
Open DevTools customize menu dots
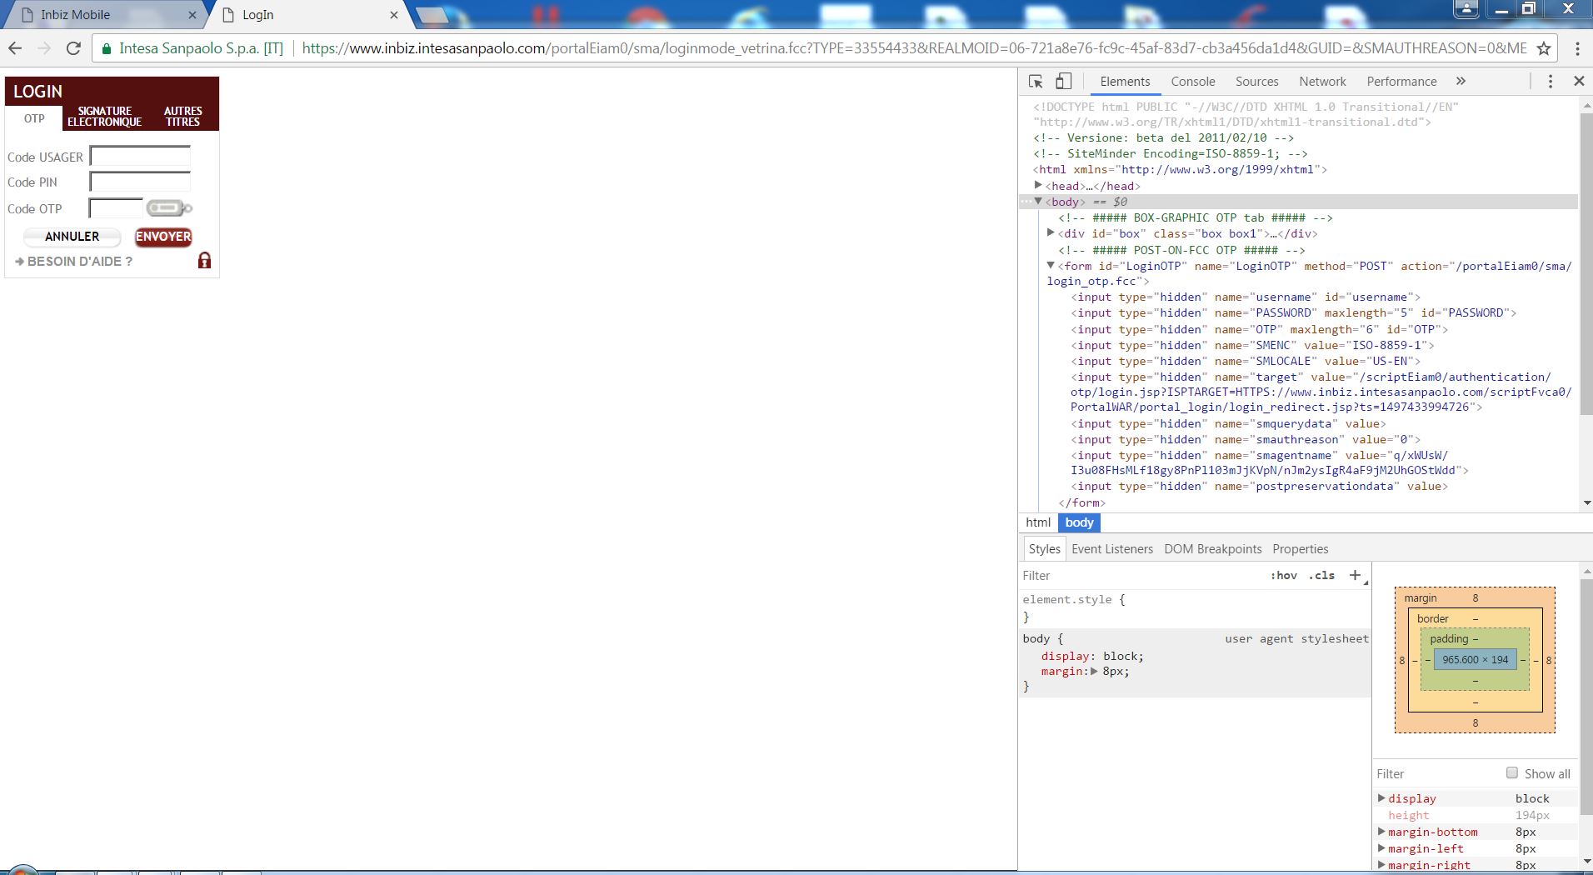click(x=1550, y=82)
